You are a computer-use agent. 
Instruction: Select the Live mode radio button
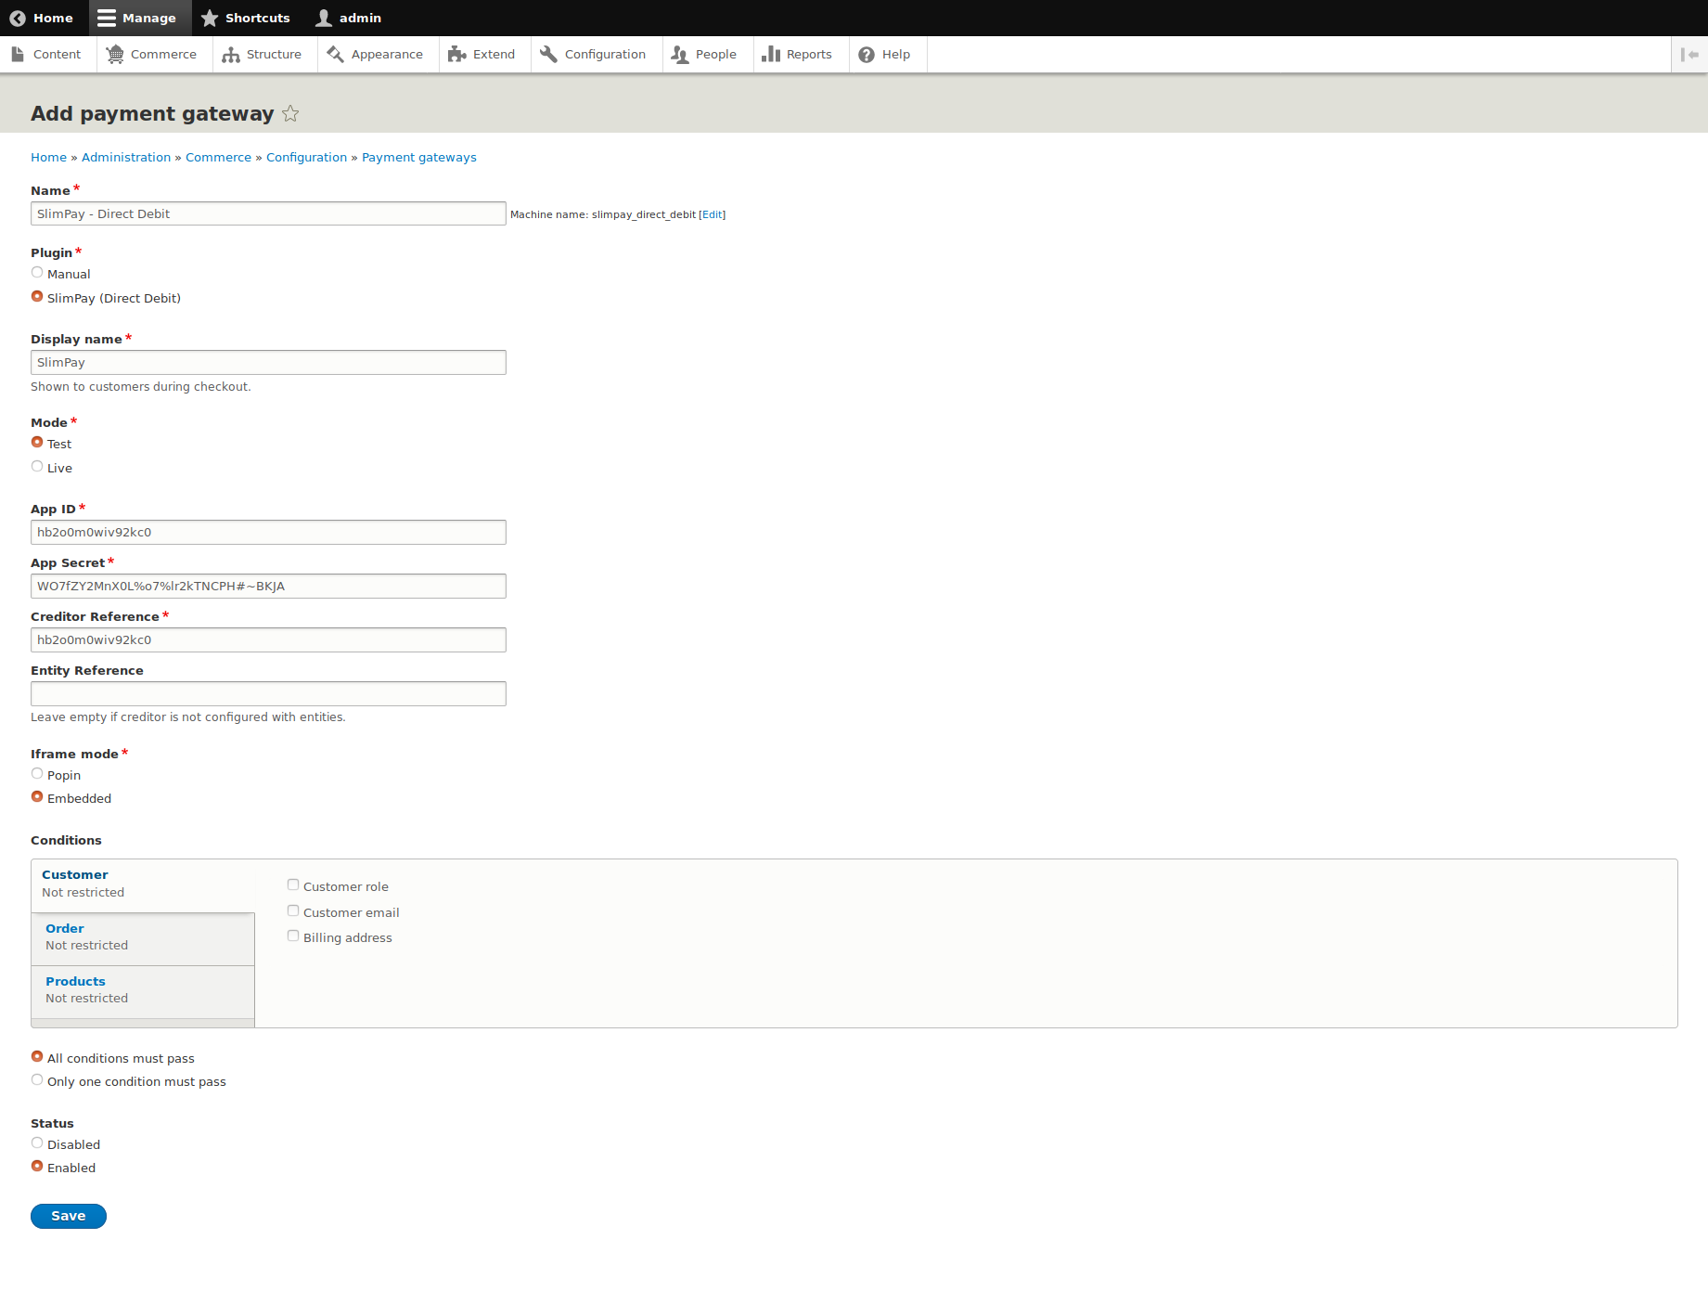coord(37,466)
